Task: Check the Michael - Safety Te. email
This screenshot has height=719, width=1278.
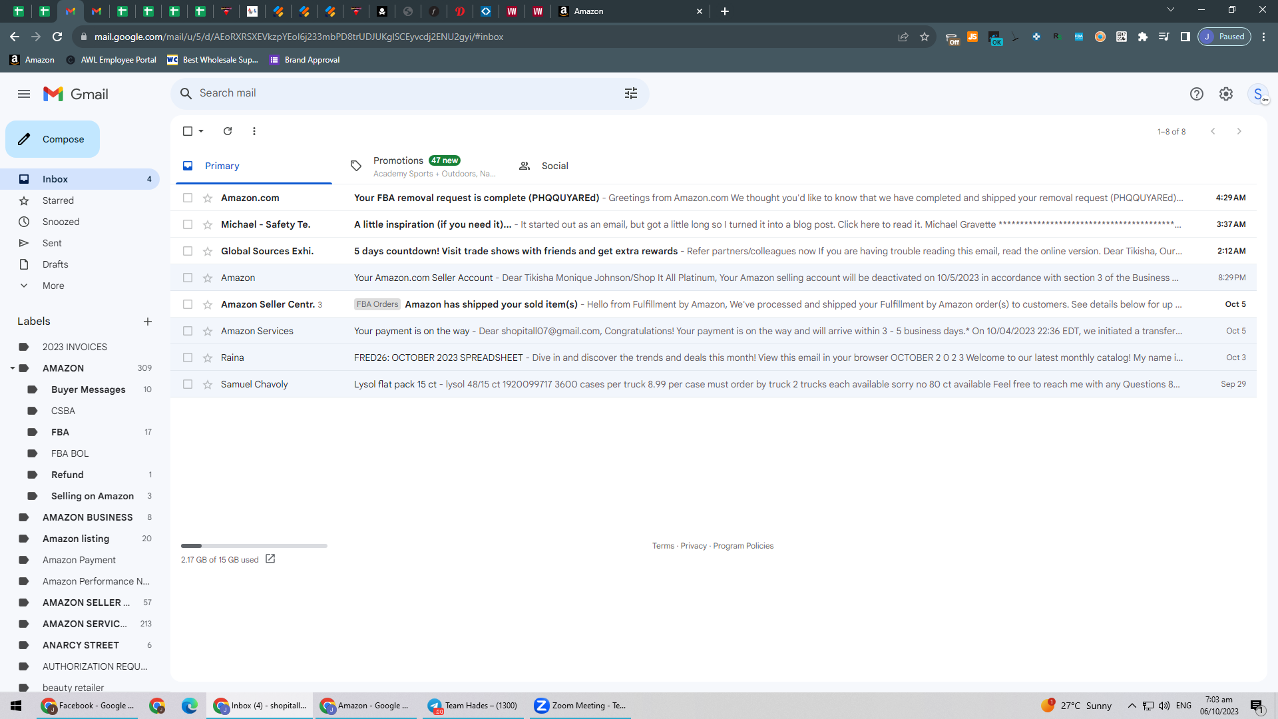Action: (x=188, y=224)
